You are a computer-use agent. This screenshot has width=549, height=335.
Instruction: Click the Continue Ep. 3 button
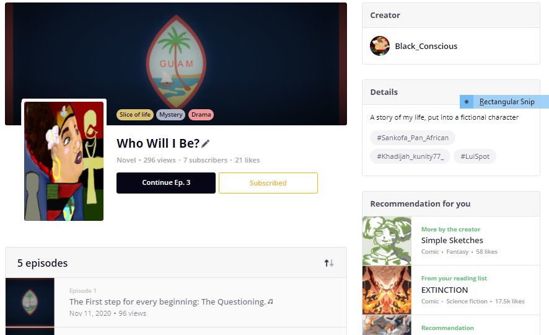tap(166, 183)
